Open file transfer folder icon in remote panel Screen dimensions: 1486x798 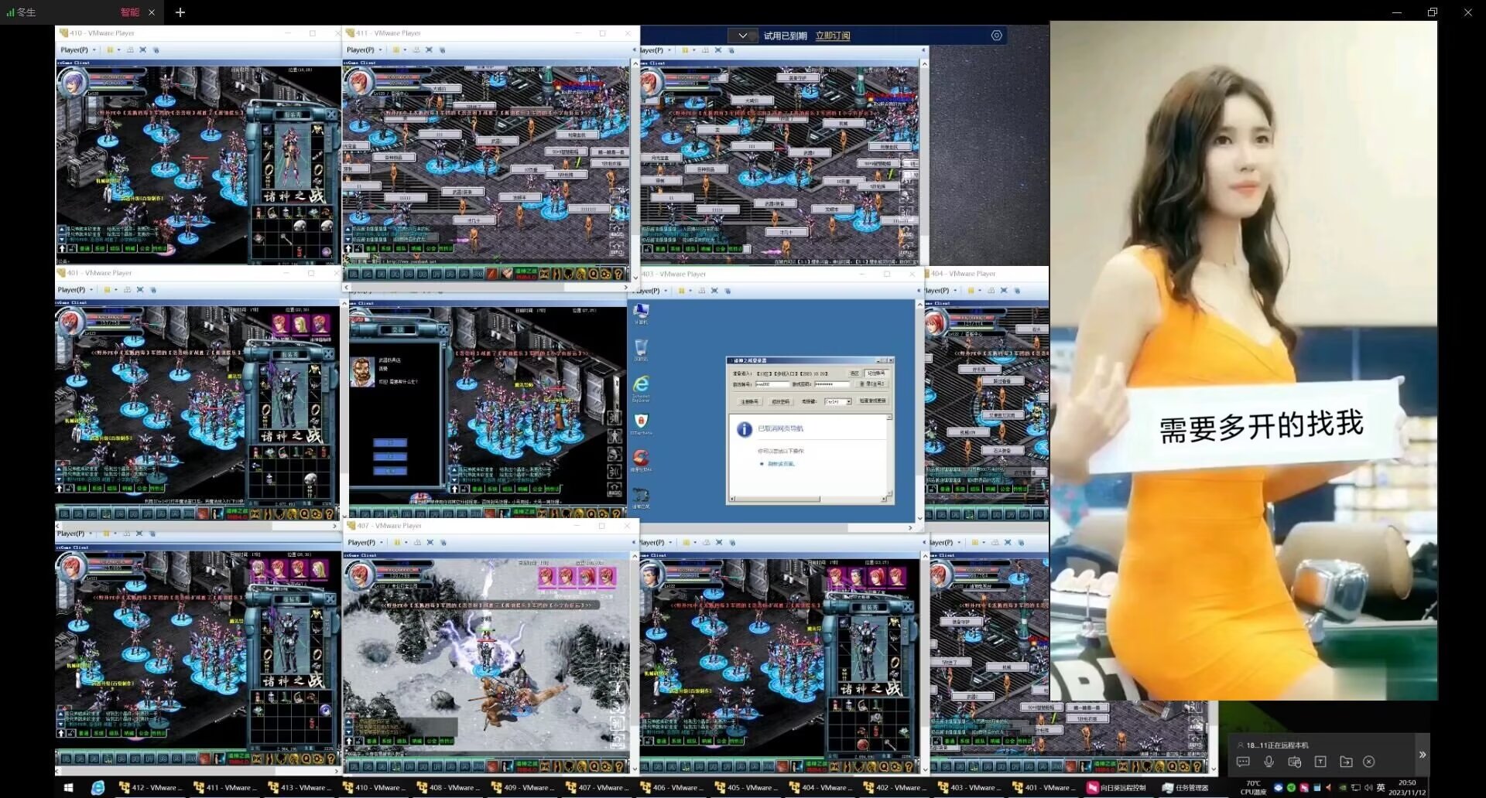1346,762
